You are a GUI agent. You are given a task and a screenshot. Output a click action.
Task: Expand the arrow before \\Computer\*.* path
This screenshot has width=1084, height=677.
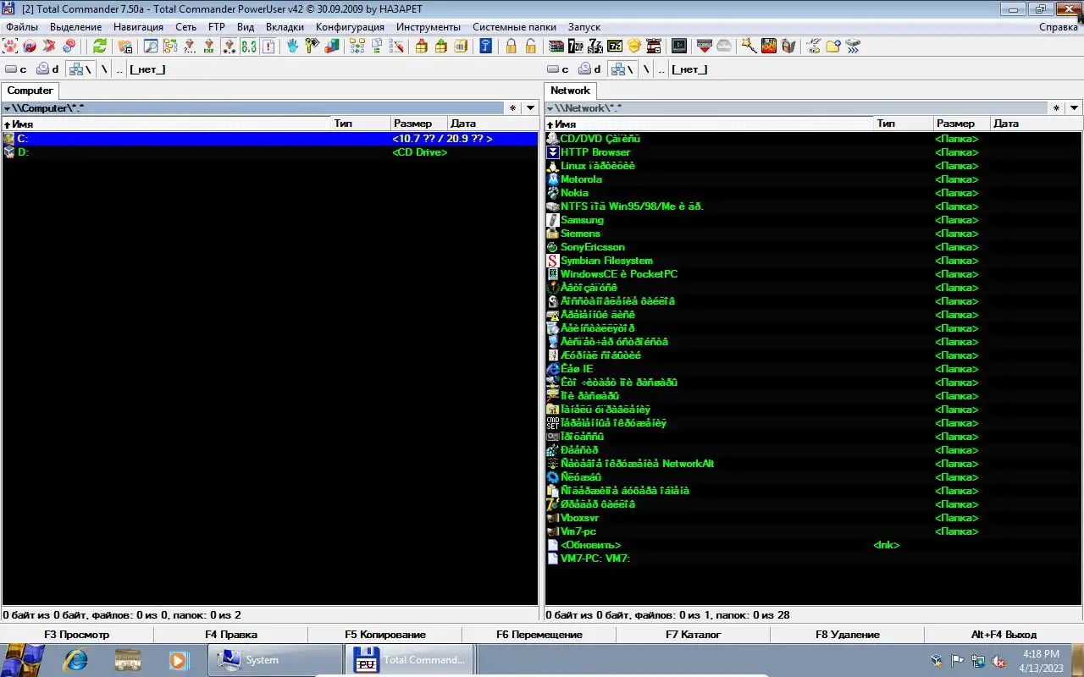click(x=7, y=108)
